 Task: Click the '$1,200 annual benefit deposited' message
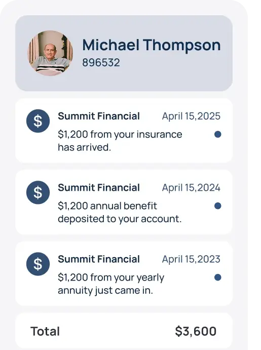[x=120, y=212]
